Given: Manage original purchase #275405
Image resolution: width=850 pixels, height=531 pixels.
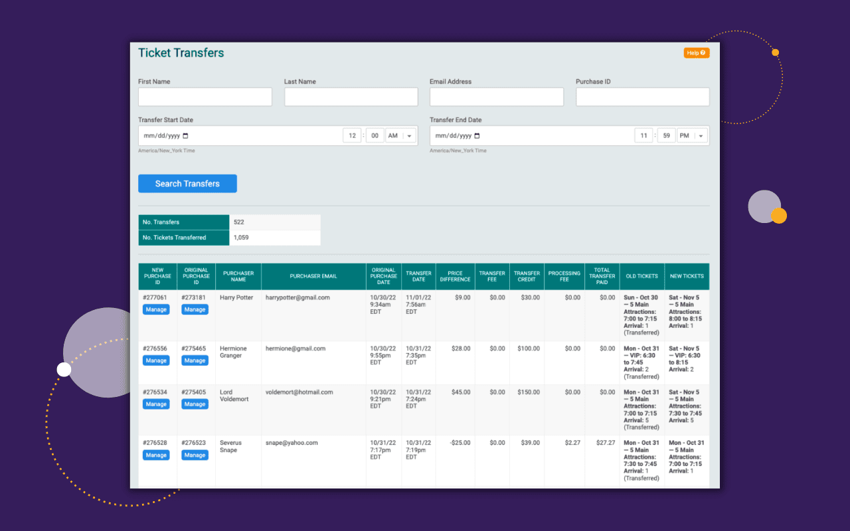Looking at the screenshot, I should click(x=195, y=404).
